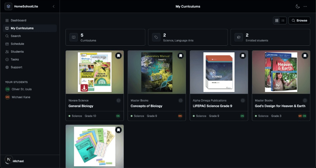The width and height of the screenshot is (316, 168).
Task: Click MK avatar on Concepts of Biology
Action: pyautogui.click(x=180, y=116)
